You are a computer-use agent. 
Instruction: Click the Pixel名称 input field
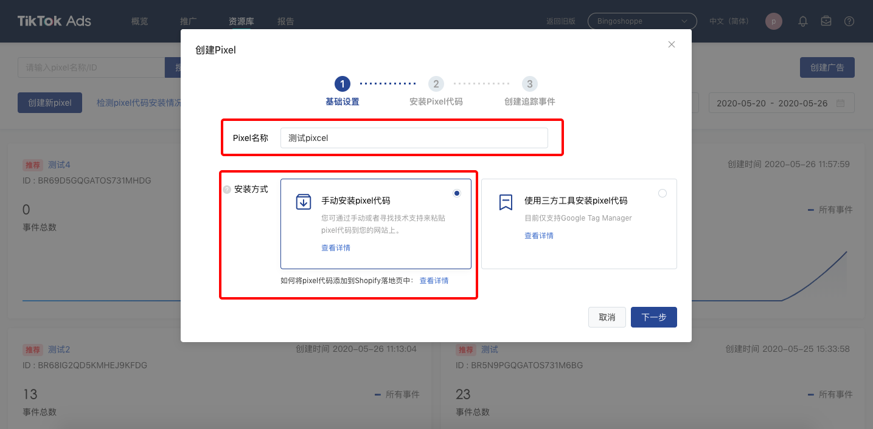click(x=414, y=138)
